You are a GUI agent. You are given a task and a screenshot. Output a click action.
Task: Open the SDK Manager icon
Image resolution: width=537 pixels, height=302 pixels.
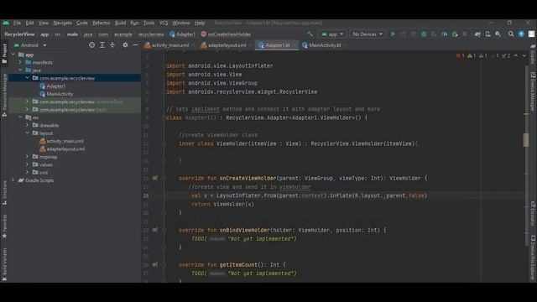pyautogui.click(x=498, y=34)
